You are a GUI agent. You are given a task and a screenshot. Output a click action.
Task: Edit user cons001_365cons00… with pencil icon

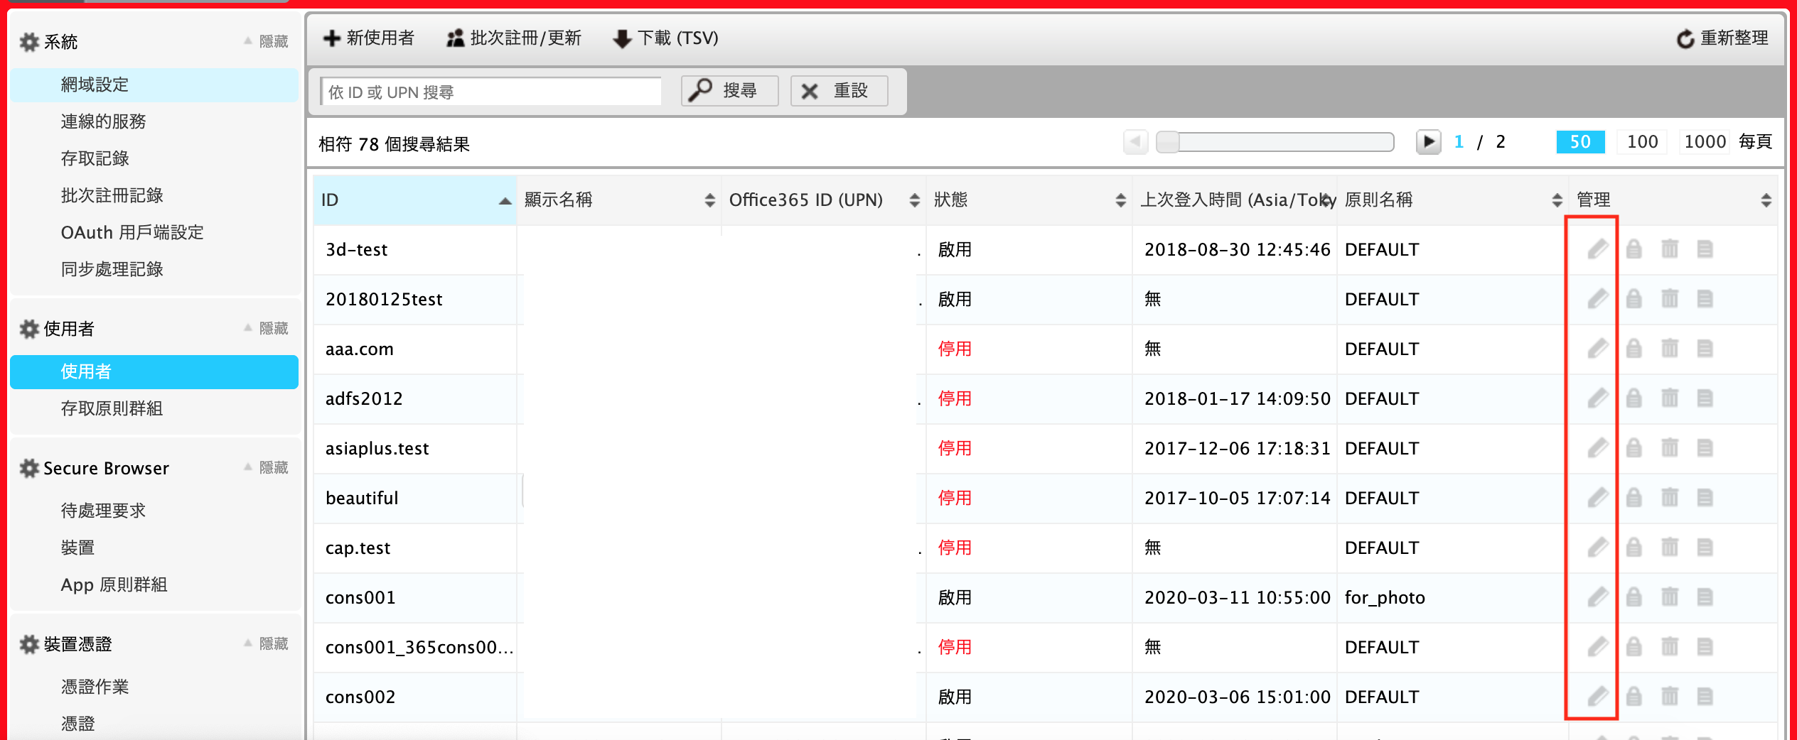1597,647
